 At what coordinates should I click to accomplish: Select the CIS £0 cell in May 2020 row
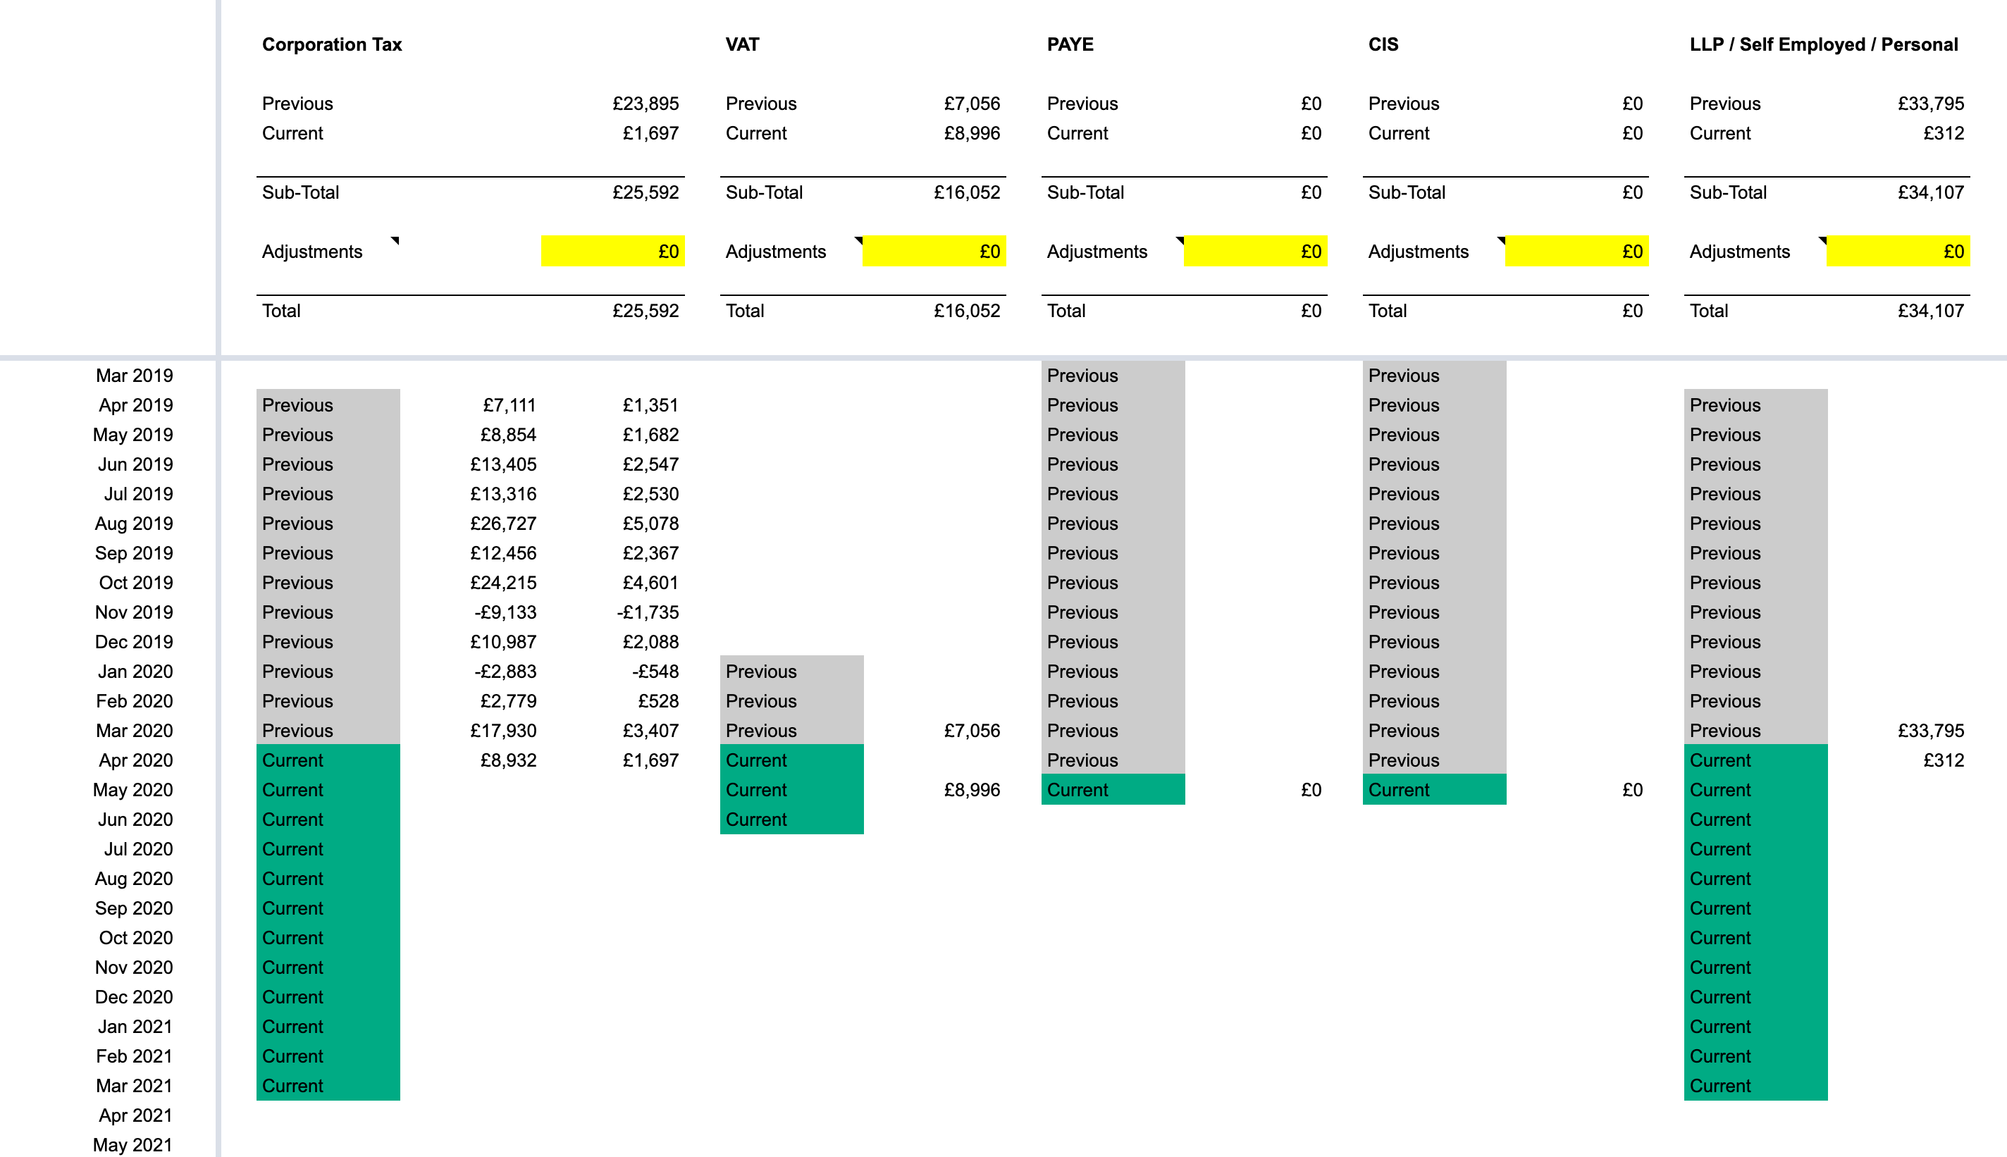(1632, 790)
